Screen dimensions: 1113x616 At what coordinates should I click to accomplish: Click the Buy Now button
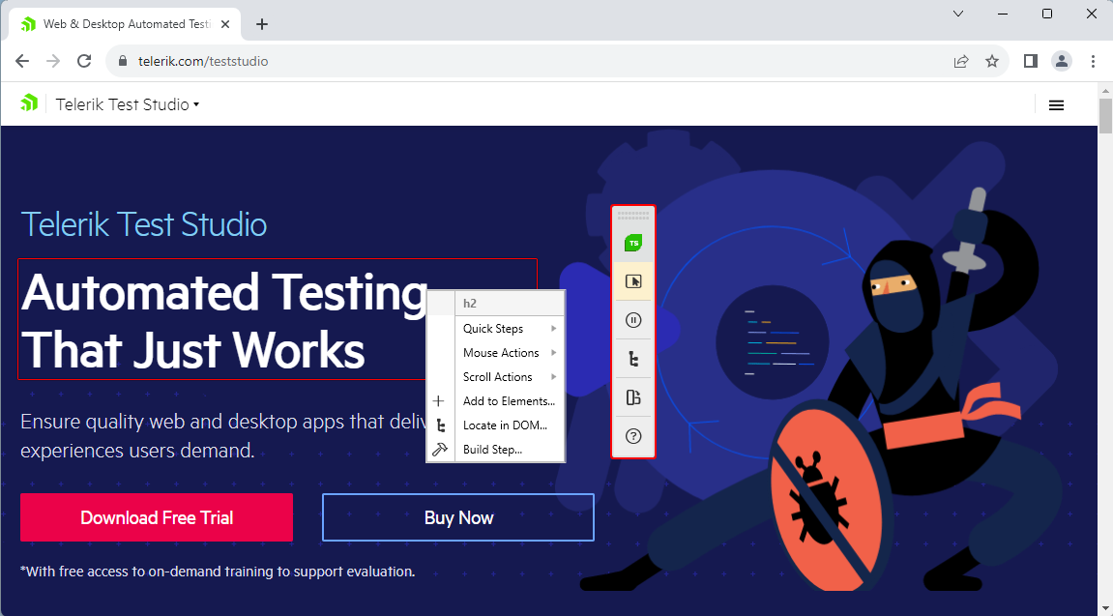(458, 517)
